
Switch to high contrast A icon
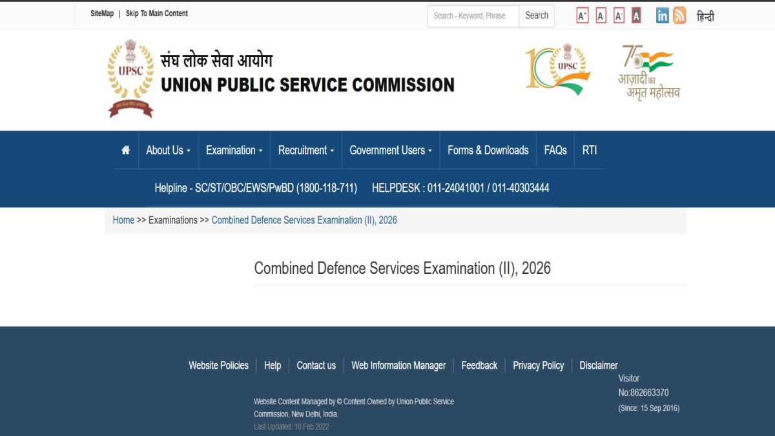tap(636, 16)
